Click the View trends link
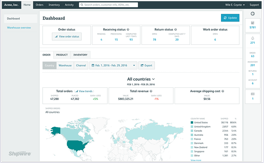The image size is (264, 163). tap(84, 91)
